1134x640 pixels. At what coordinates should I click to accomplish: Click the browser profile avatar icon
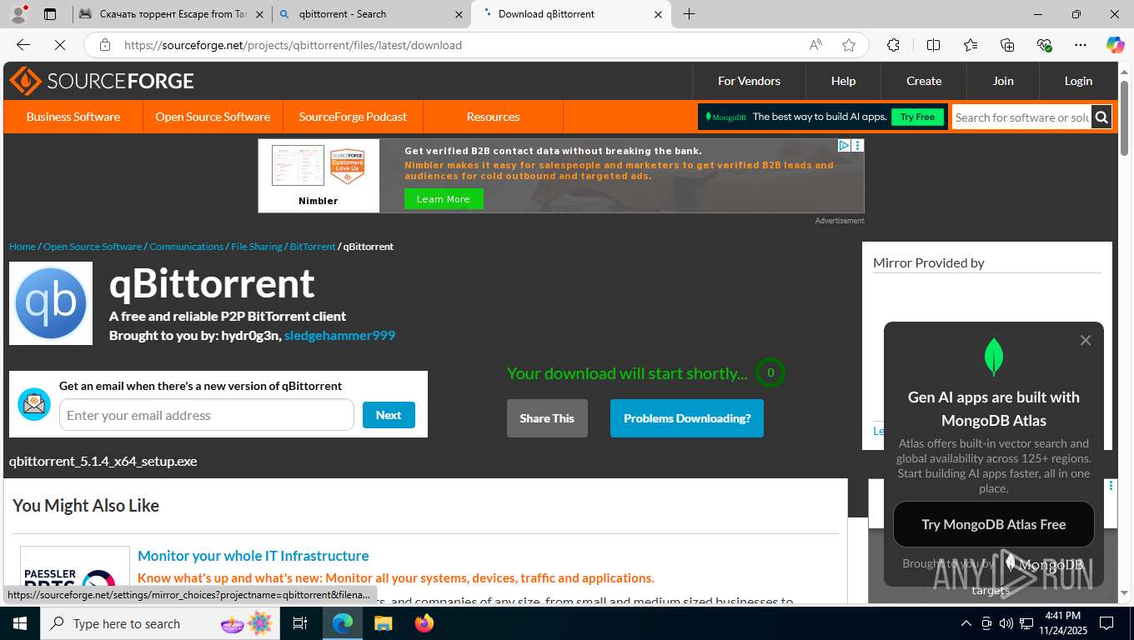18,14
